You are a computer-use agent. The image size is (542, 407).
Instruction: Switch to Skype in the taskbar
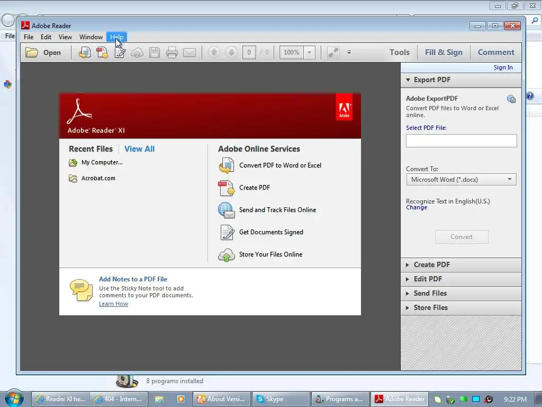[281, 399]
